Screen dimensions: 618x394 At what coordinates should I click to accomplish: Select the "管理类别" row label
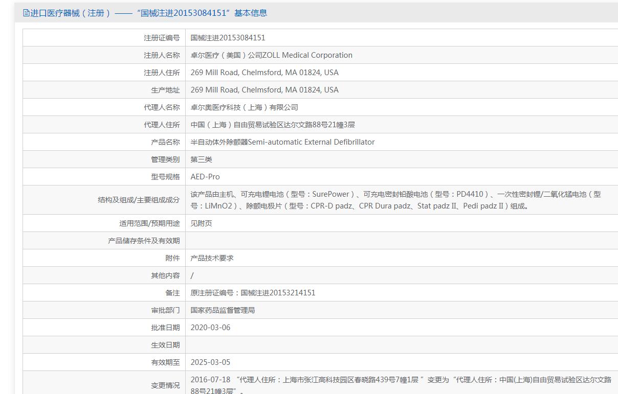click(x=165, y=159)
